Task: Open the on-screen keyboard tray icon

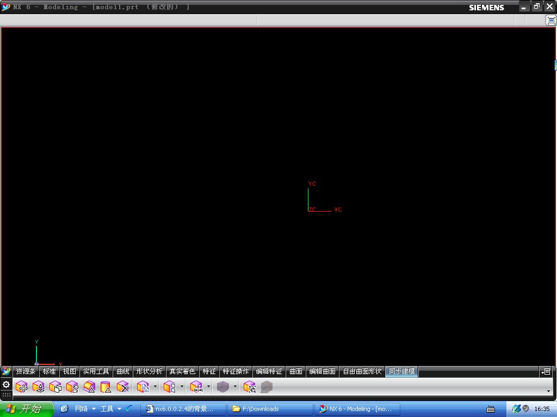Action: click(x=491, y=409)
